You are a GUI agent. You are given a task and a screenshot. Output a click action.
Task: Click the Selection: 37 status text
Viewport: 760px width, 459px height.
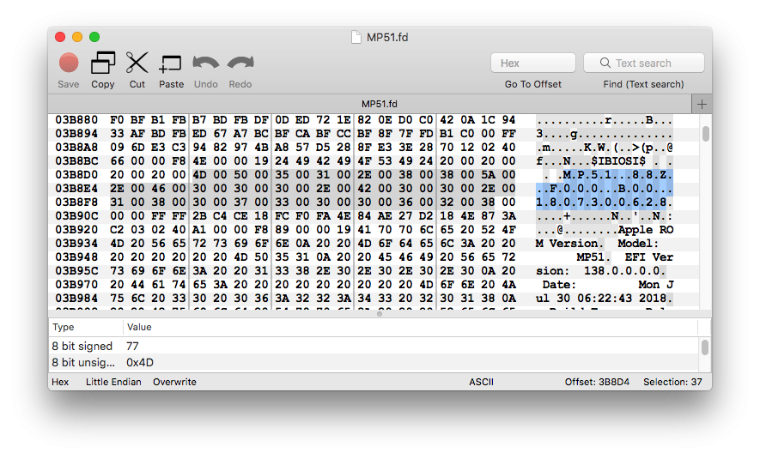tap(672, 382)
